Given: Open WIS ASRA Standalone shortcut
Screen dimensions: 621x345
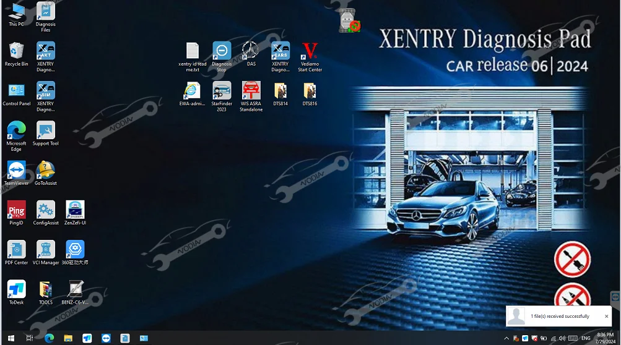Looking at the screenshot, I should pos(251,97).
